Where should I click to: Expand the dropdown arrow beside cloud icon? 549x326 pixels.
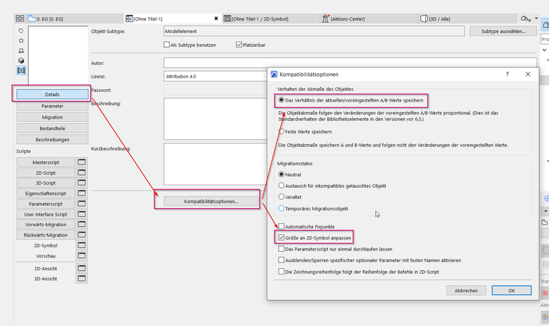tap(537, 18)
